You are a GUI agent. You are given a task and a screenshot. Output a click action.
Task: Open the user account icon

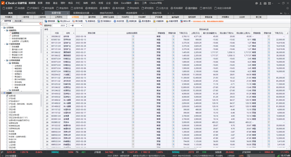tap(261, 3)
